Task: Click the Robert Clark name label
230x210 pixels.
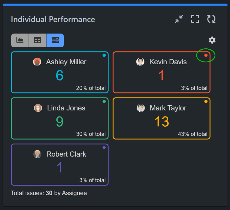Action: 66,154
